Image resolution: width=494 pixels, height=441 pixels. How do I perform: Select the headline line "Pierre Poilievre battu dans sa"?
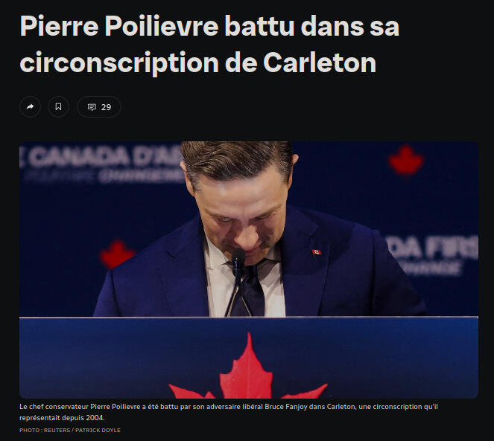pyautogui.click(x=209, y=26)
